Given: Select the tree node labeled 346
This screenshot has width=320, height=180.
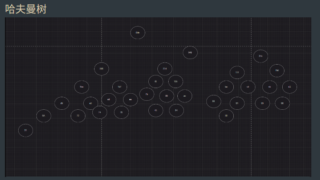Looking at the screenshot, I should pos(190,52).
